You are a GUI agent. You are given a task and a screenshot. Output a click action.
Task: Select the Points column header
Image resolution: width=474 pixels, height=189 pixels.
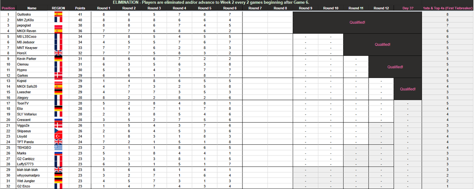coord(80,8)
